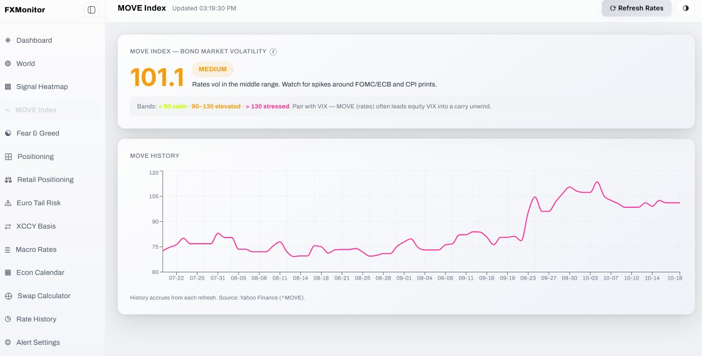Click the 120 y-axis label
This screenshot has width=702, height=356.
[x=154, y=172]
